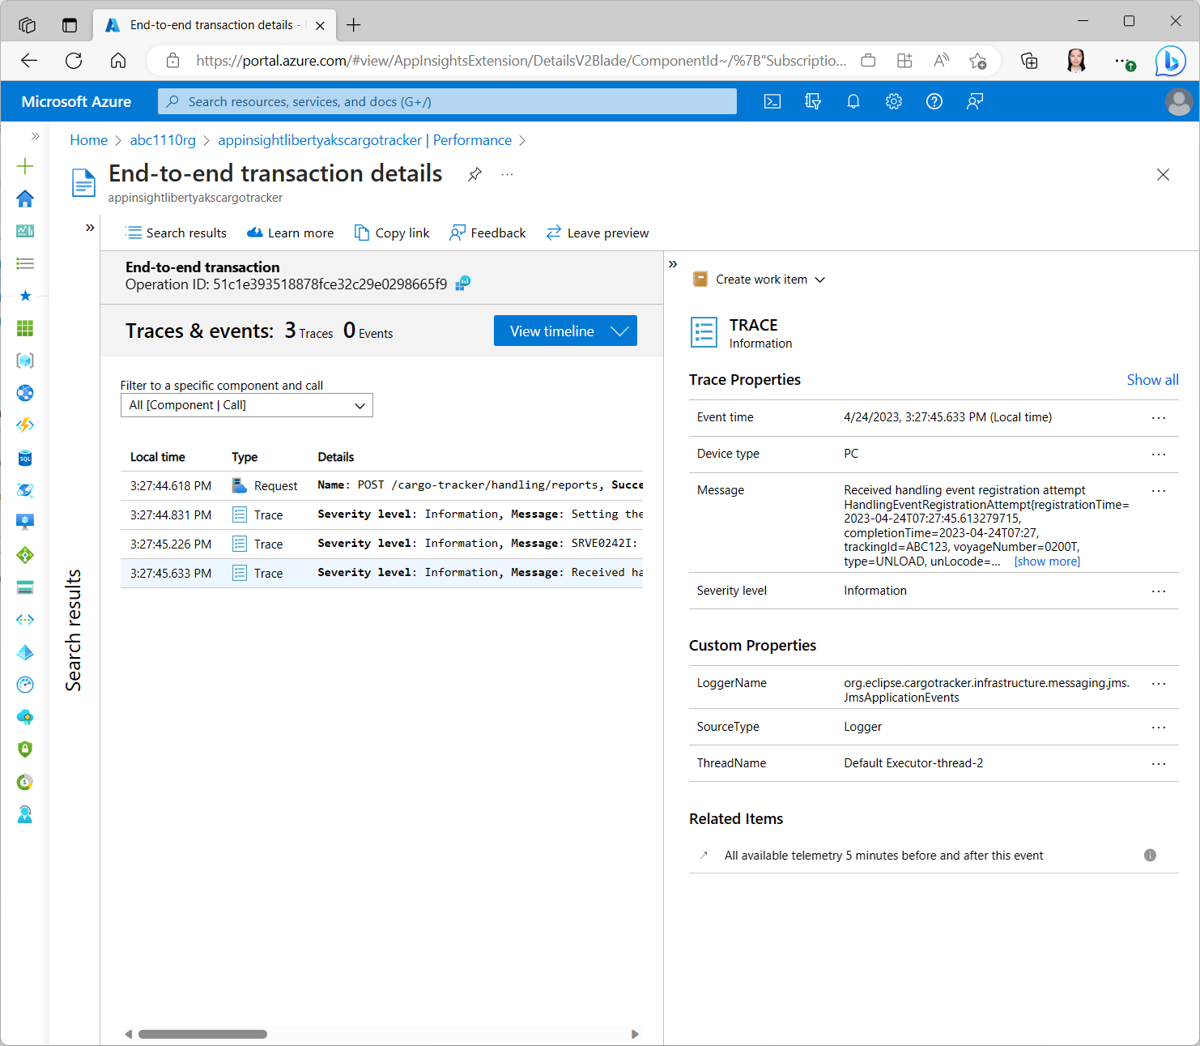Expand the Search results side panel
Viewport: 1200px width, 1046px height.
point(90,228)
